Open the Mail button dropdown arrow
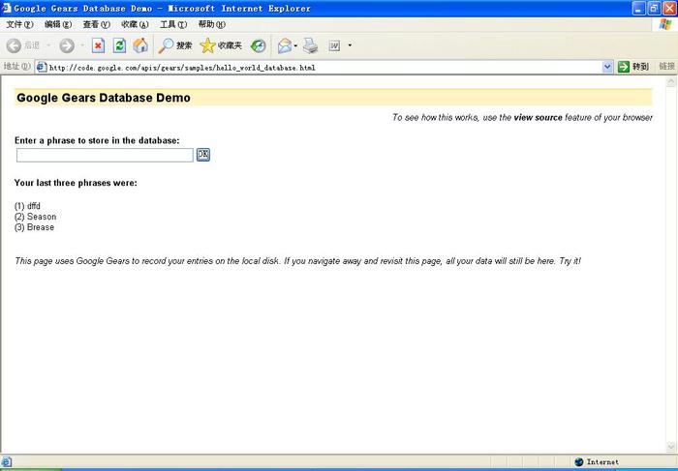 [295, 45]
